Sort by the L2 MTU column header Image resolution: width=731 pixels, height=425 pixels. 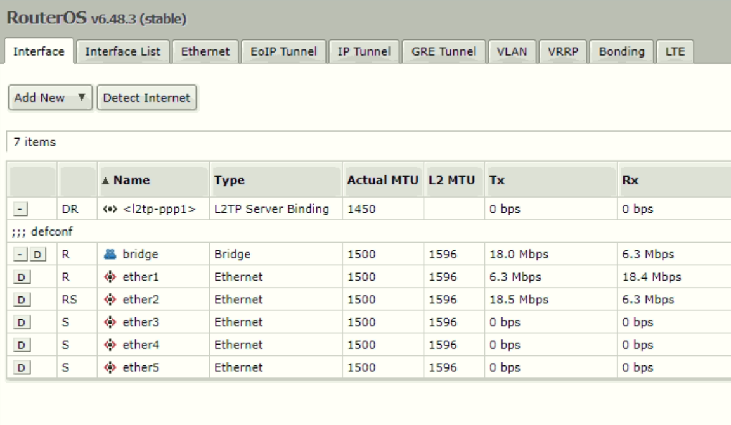click(454, 180)
